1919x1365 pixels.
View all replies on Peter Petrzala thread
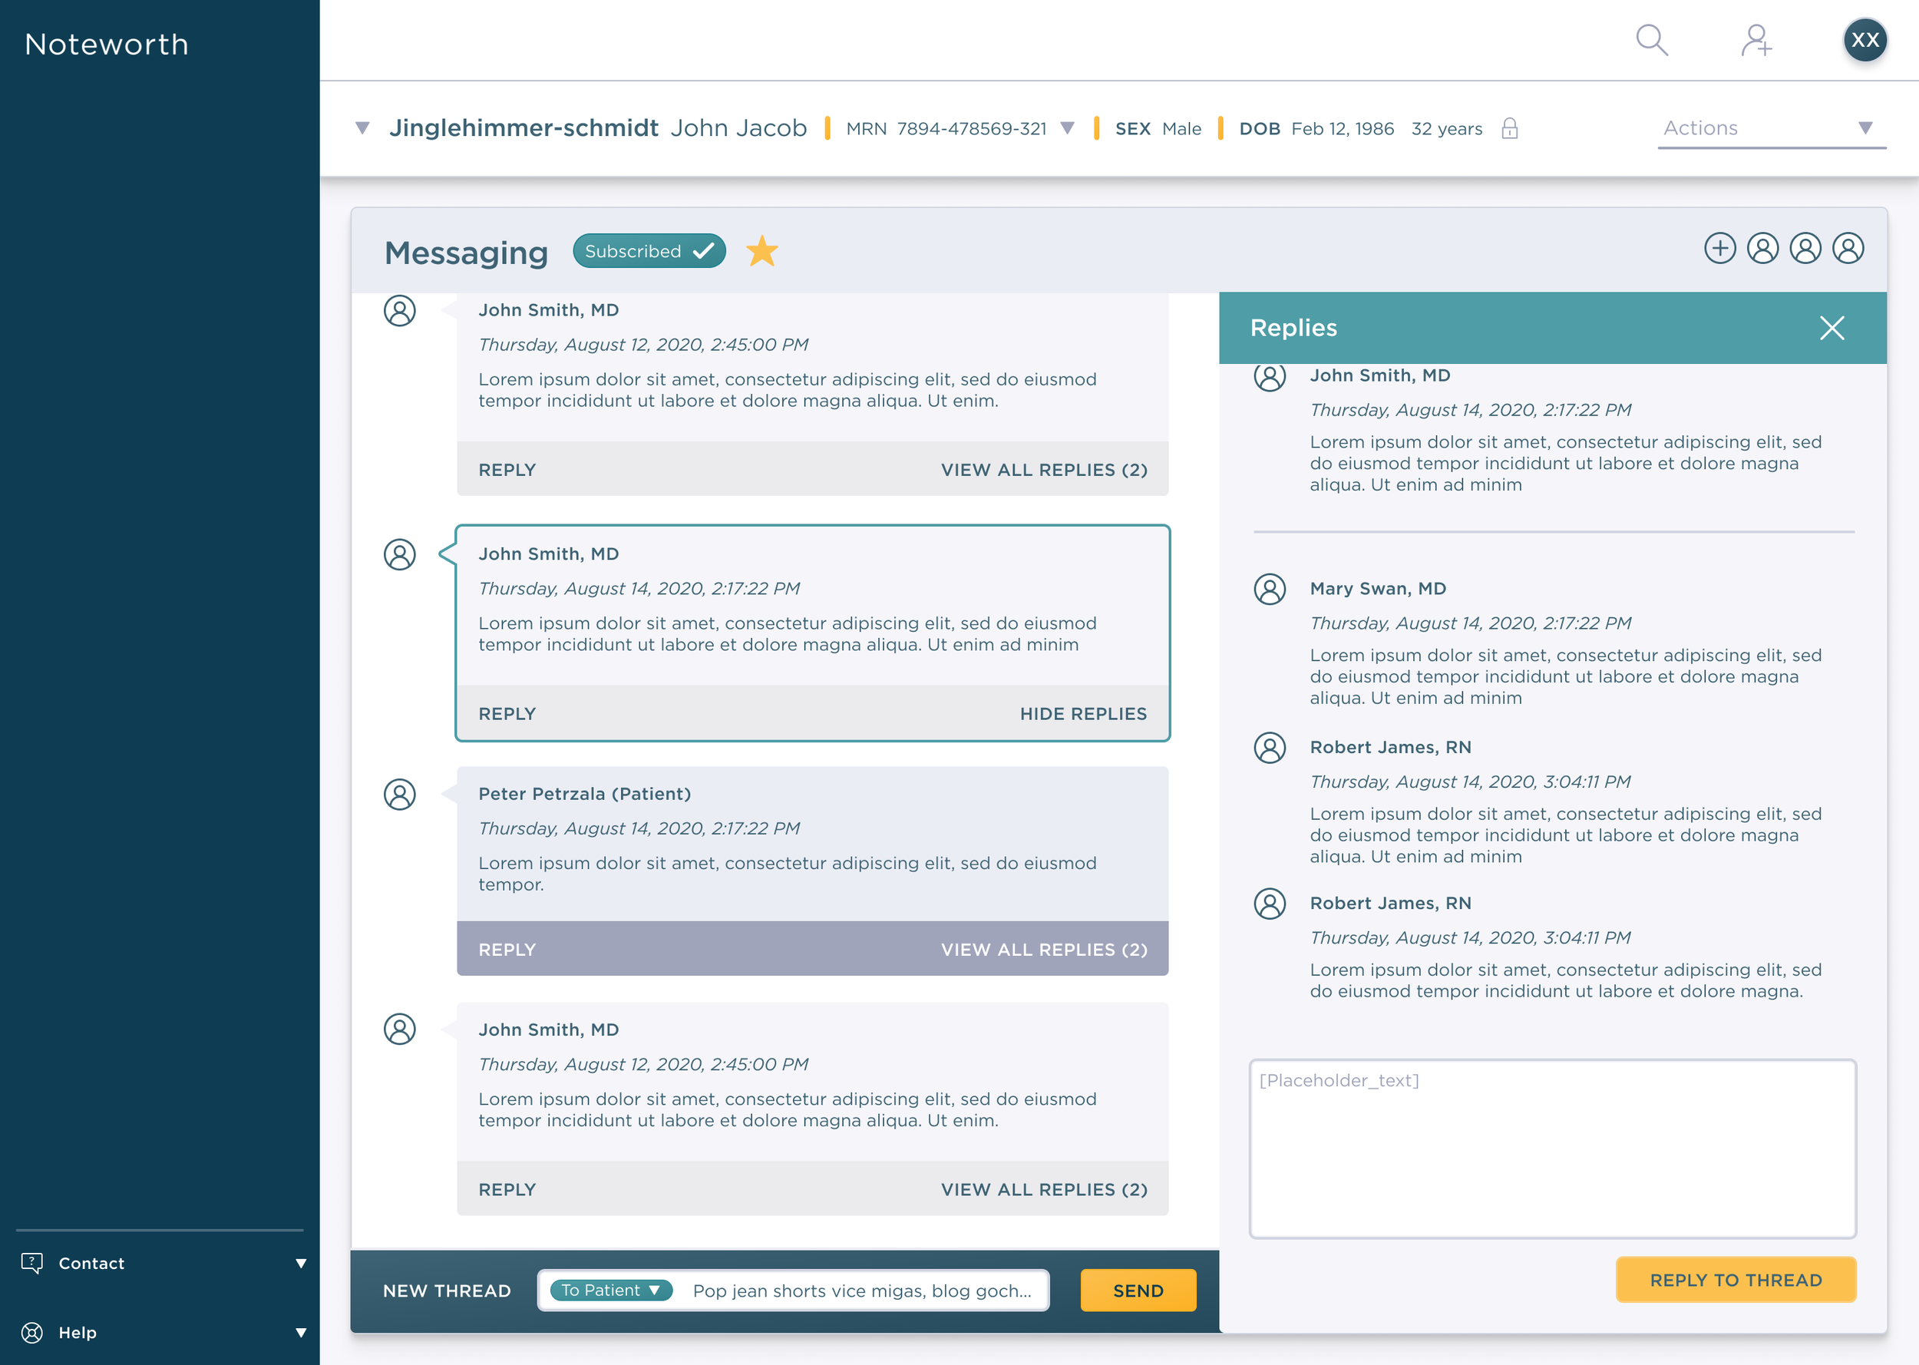click(x=1043, y=949)
